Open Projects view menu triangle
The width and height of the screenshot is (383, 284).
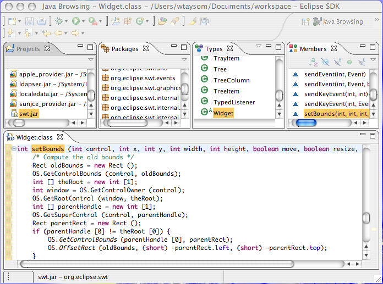coord(91,59)
